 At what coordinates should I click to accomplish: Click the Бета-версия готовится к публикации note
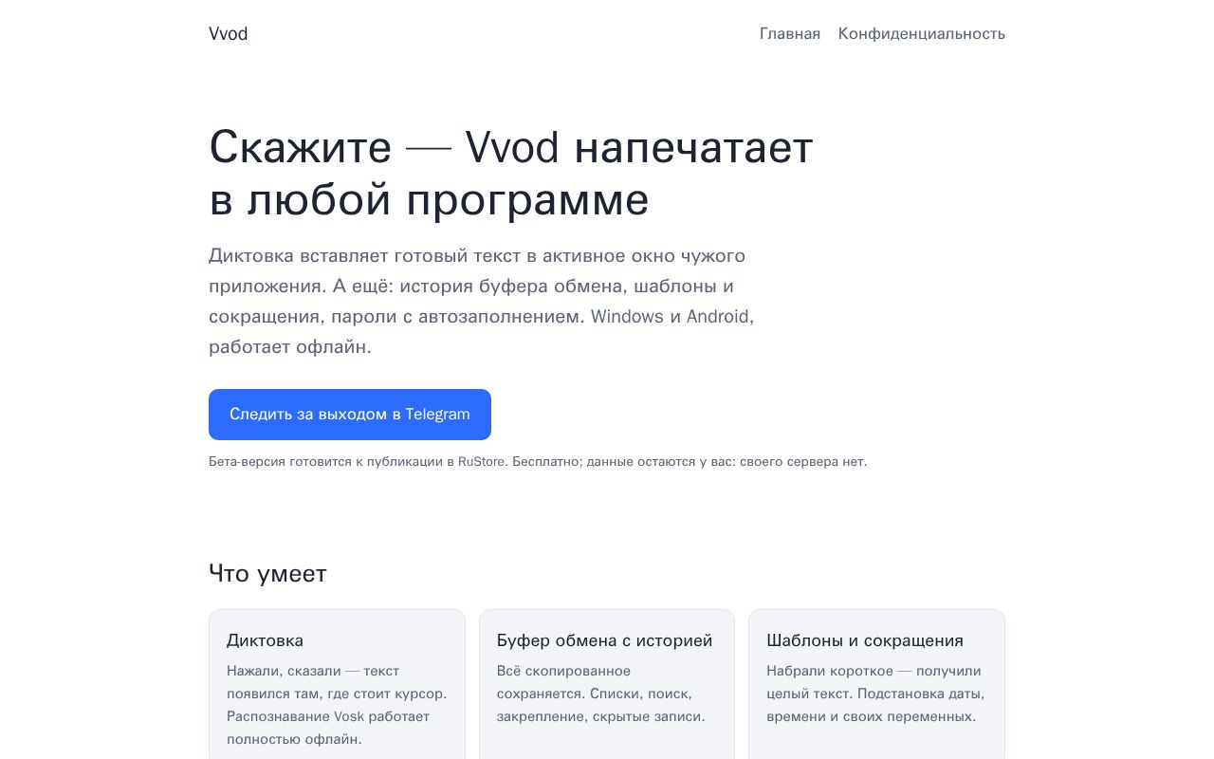pyautogui.click(x=538, y=462)
